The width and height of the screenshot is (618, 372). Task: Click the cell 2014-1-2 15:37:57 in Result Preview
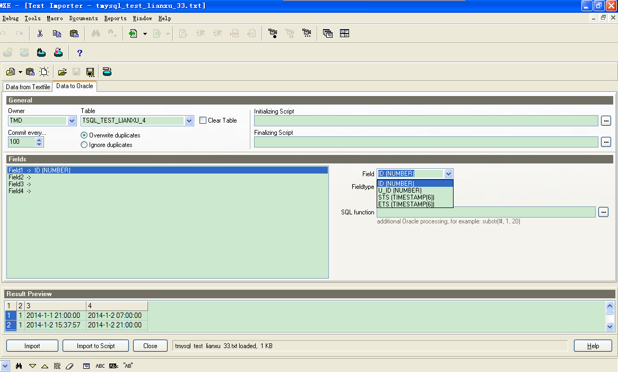click(56, 325)
